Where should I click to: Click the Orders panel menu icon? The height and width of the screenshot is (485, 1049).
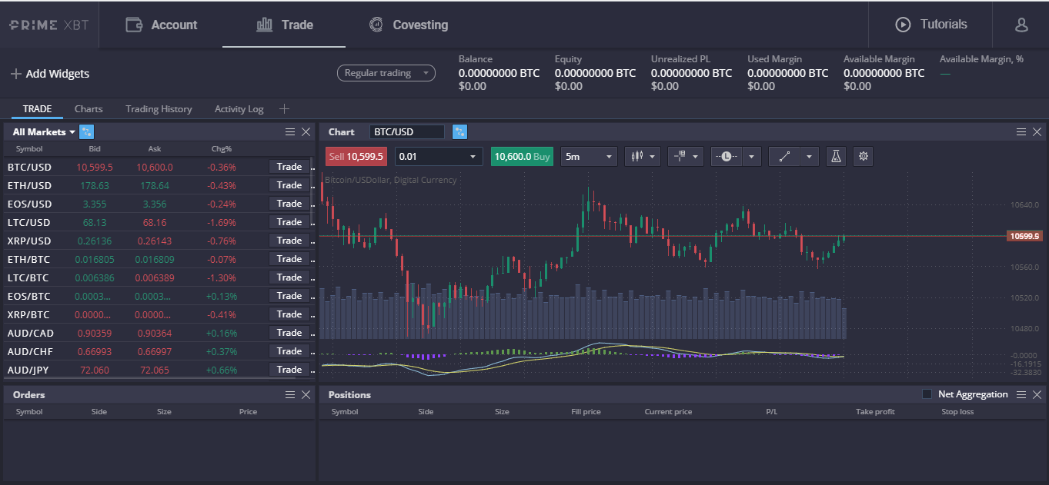[x=290, y=394]
